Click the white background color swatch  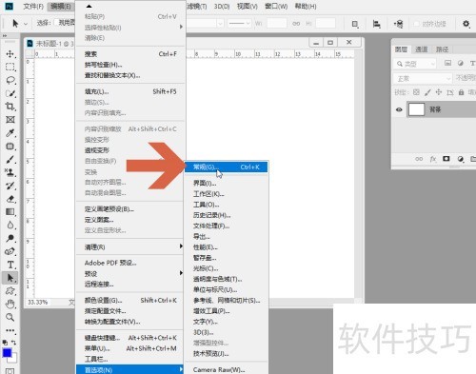coord(13,359)
